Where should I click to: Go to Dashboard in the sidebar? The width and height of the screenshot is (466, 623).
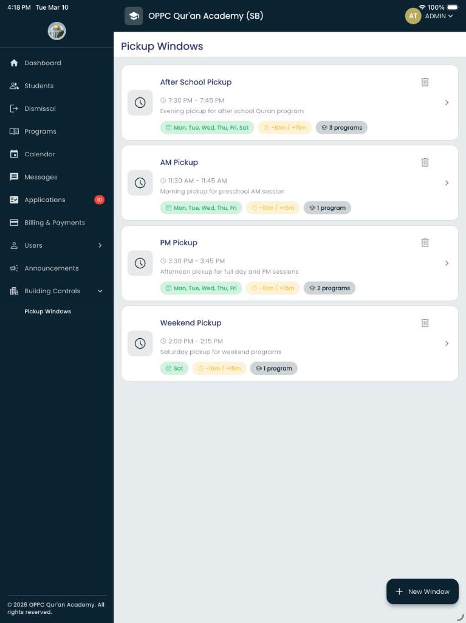[x=43, y=63]
